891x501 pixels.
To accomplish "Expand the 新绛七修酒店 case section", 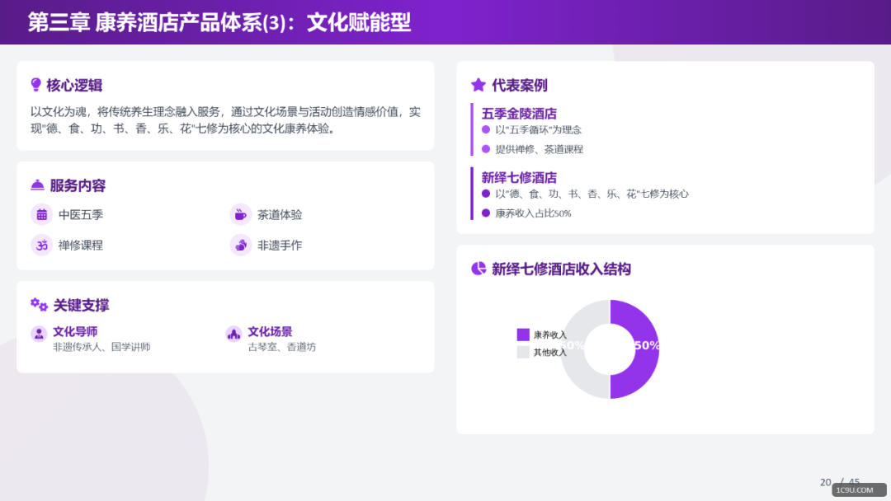I will (x=521, y=177).
